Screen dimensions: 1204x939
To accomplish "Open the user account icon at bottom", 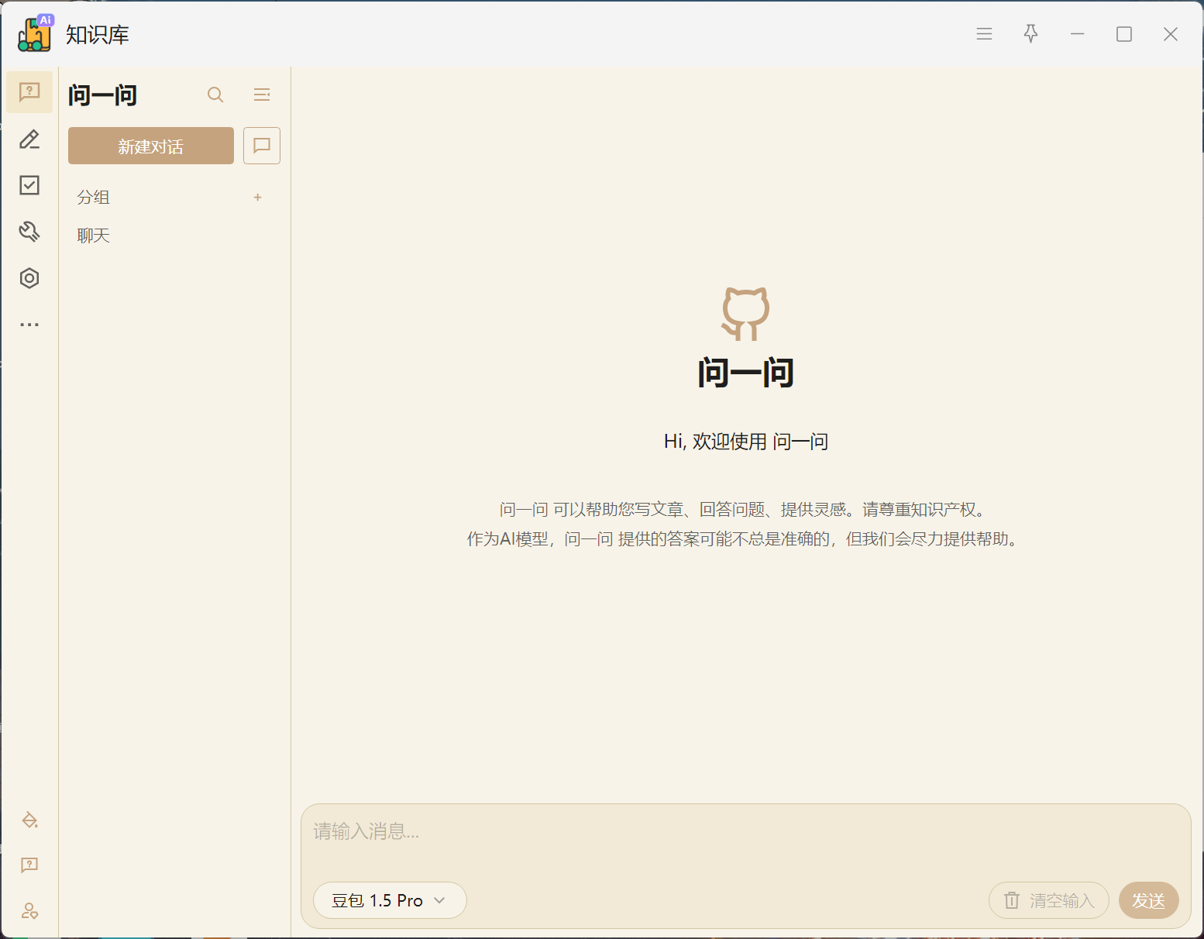I will [x=29, y=911].
